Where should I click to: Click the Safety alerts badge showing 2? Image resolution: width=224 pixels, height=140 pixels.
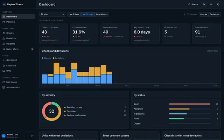coord(32,49)
